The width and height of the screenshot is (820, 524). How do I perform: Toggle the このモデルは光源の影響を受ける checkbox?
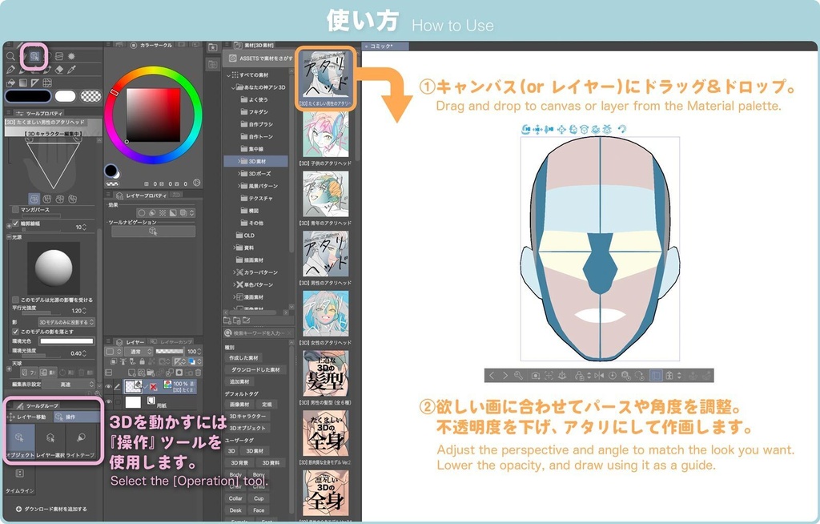coord(15,300)
